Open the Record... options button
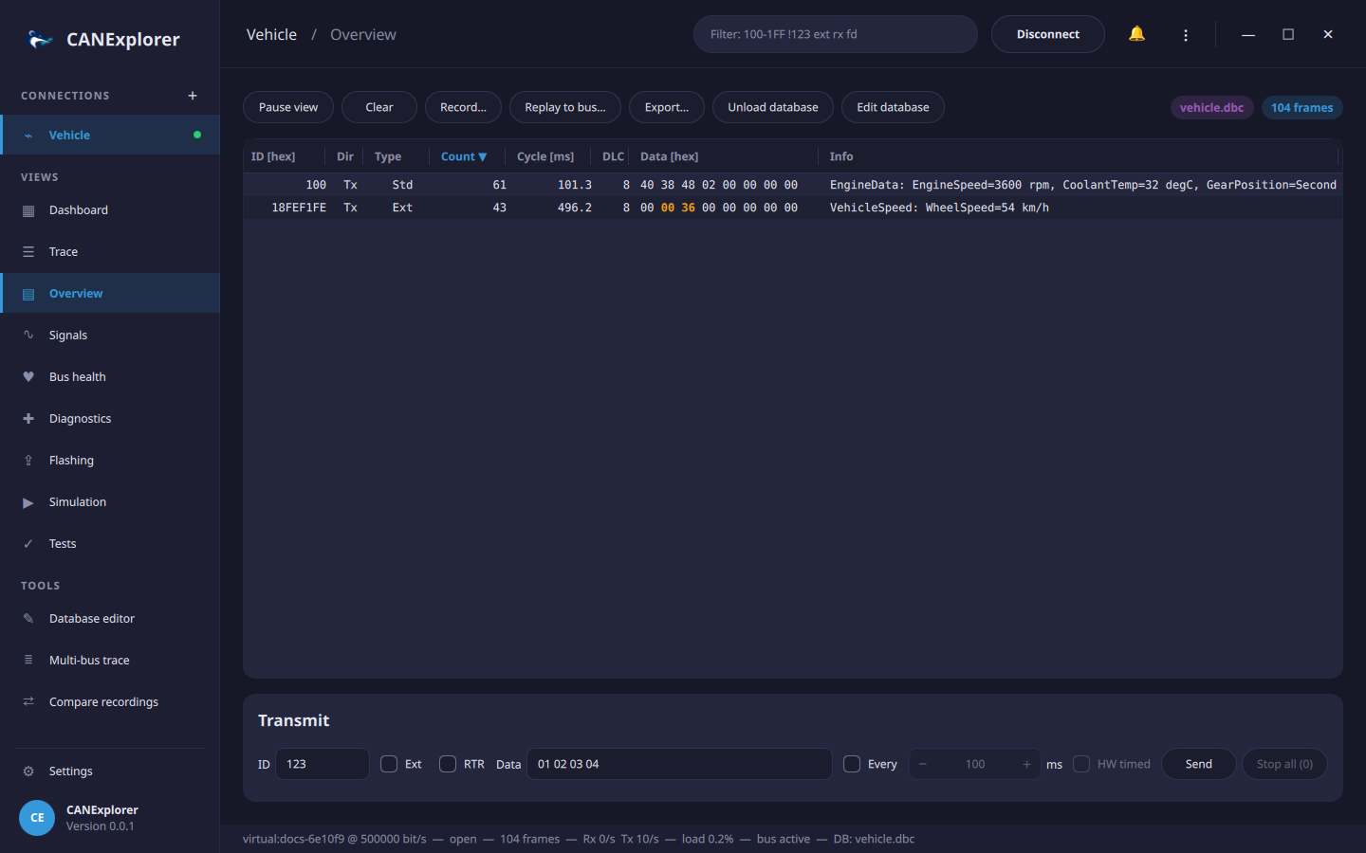Screen dimensions: 1366x853 (x=463, y=107)
